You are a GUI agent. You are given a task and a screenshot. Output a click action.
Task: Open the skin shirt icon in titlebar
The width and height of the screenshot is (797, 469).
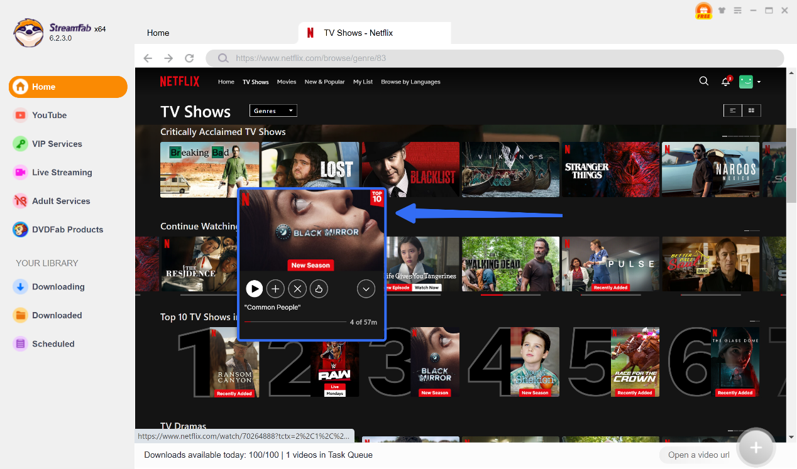722,11
